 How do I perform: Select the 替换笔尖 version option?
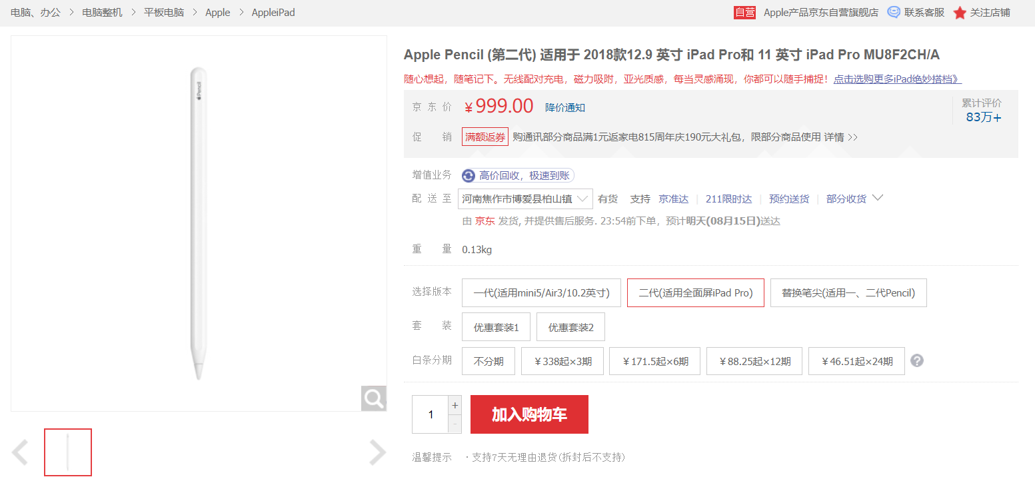coord(848,293)
